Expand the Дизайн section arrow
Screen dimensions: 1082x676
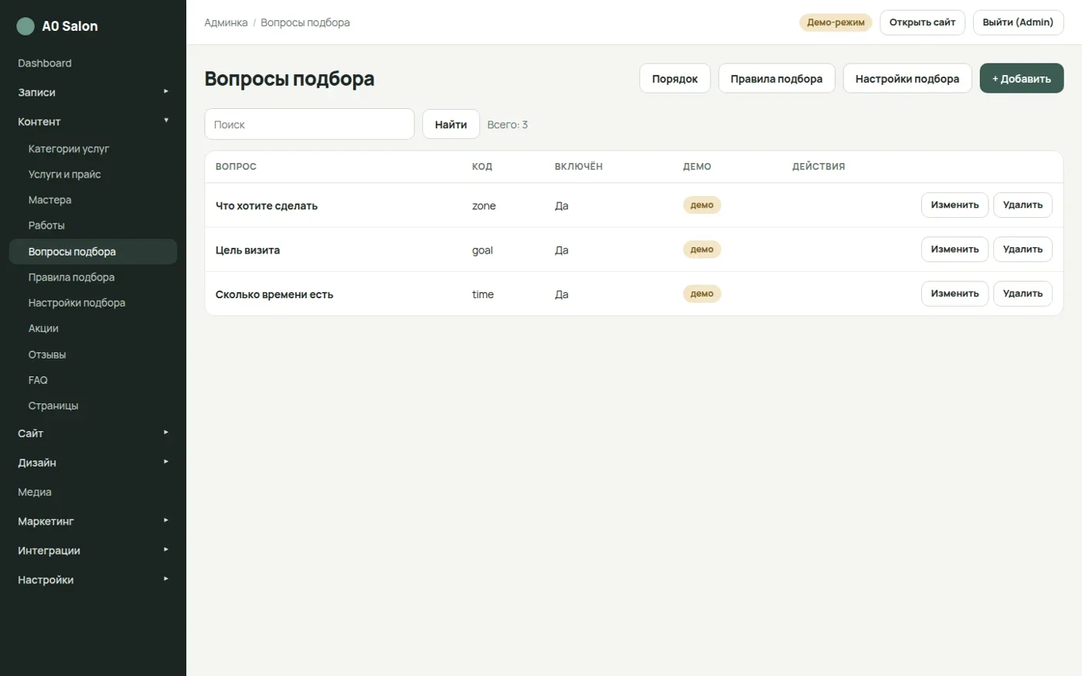tap(165, 462)
